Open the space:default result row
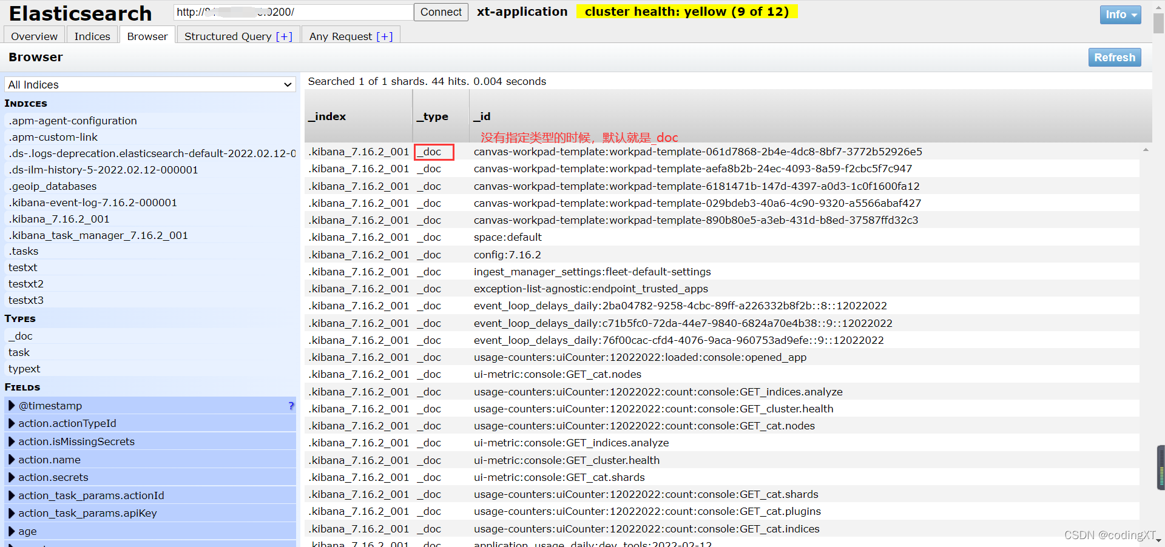 pos(722,237)
